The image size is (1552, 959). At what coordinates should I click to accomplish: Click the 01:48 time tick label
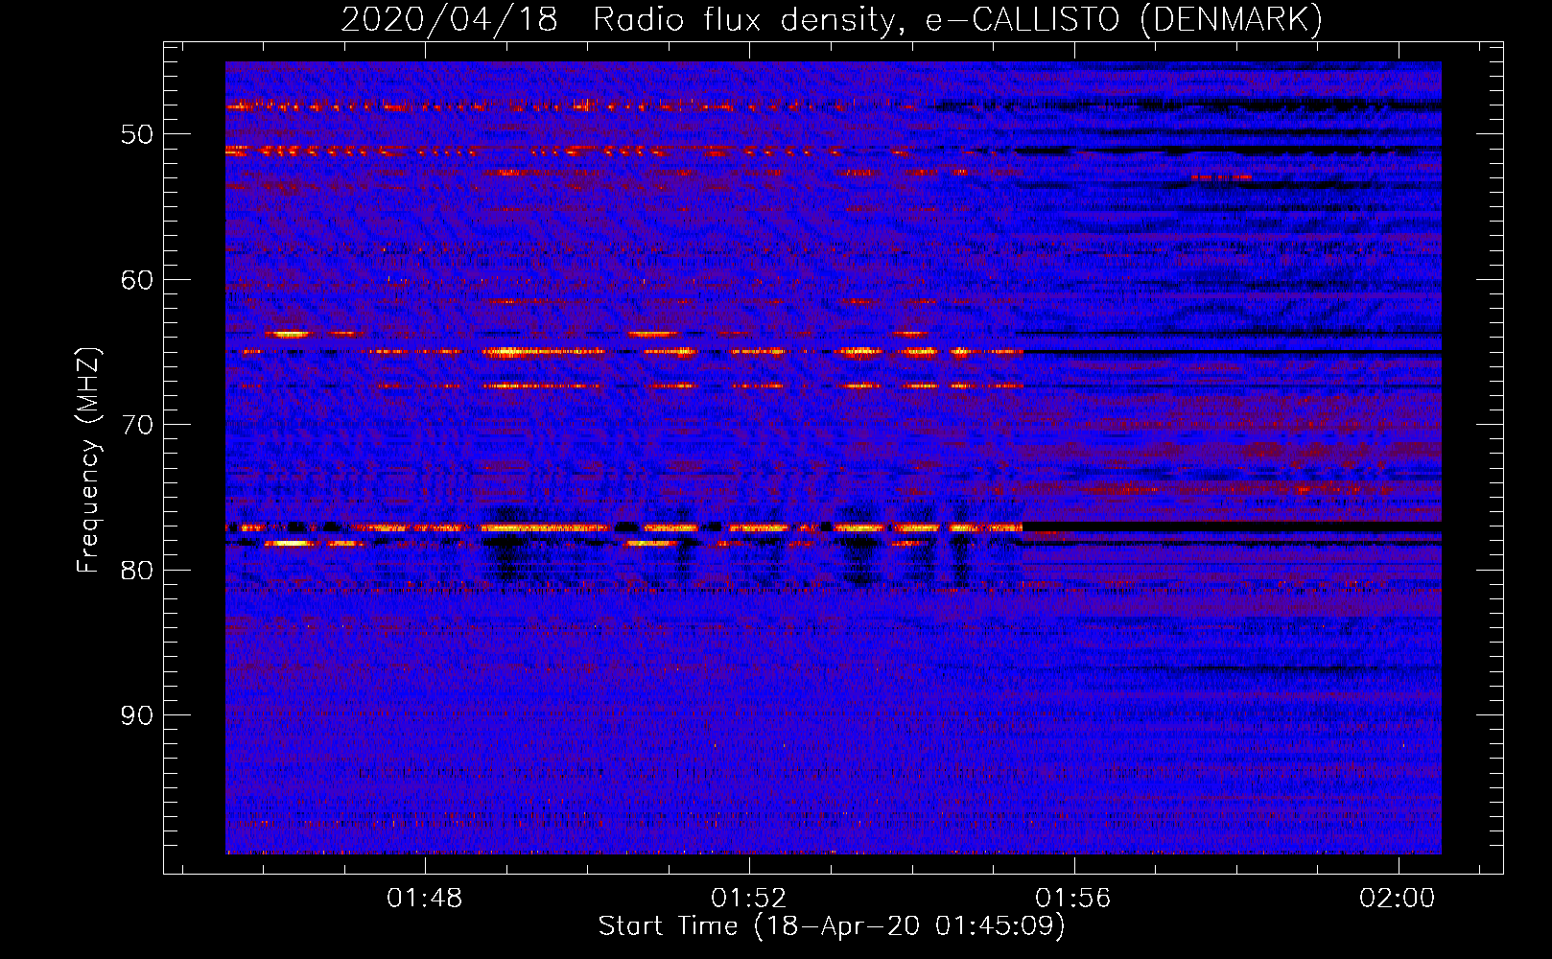click(424, 898)
